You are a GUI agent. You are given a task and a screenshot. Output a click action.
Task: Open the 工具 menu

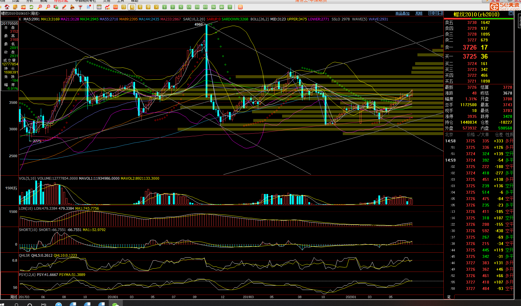click(121, 1)
